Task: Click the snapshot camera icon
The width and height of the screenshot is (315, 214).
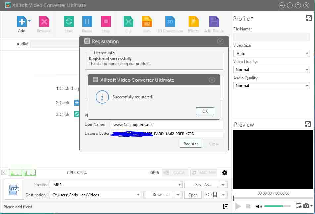Action: [x=306, y=206]
